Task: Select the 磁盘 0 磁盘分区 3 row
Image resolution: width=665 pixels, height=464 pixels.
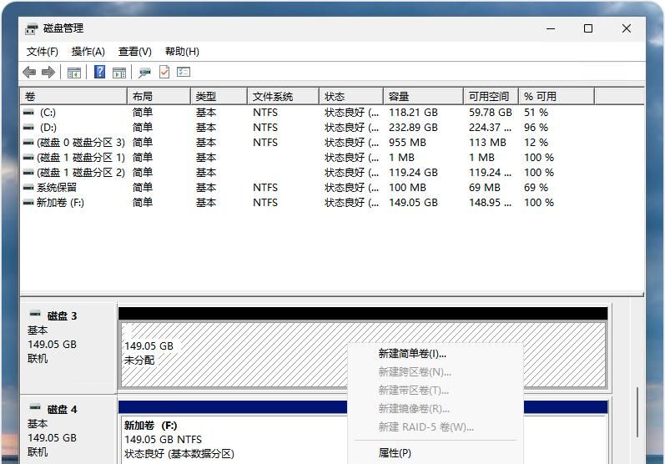Action: coord(331,143)
